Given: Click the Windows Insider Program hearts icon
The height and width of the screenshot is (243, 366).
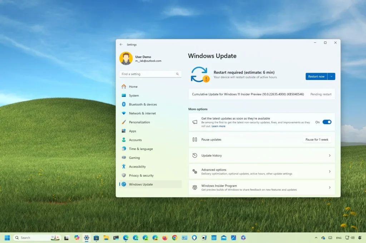Looking at the screenshot, I should [195, 187].
